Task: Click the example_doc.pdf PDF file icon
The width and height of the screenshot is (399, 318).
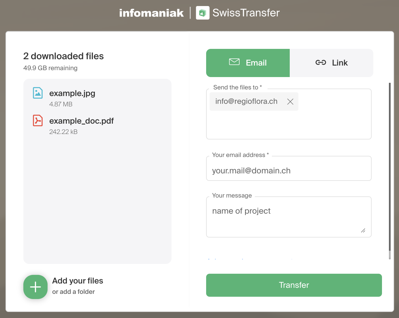Action: click(38, 120)
